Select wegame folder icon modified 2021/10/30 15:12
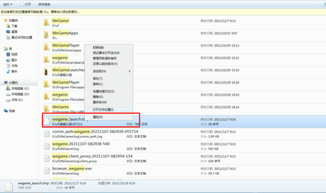Image resolution: width=326 pixels, height=193 pixels. point(46,59)
